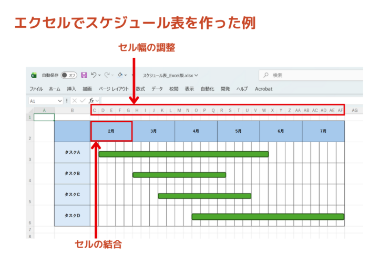Open the ヘルプ tab
This screenshot has height=265, width=389.
click(242, 89)
